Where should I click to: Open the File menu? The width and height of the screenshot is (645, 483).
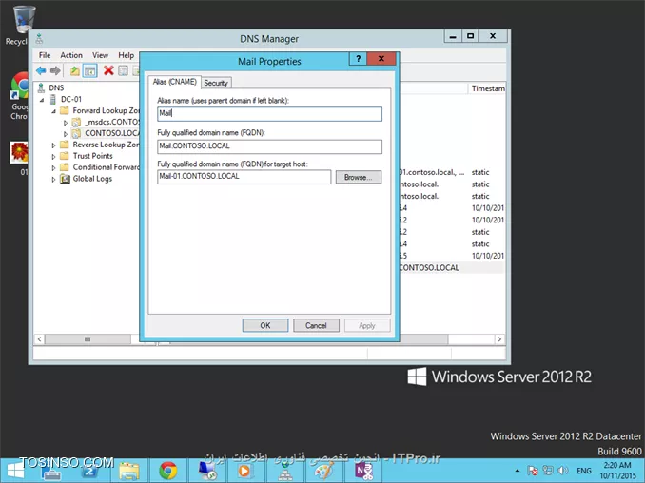(45, 55)
